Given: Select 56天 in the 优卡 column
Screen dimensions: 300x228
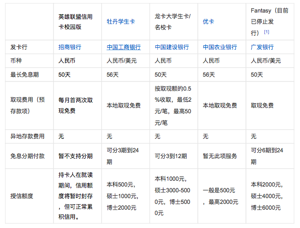Looking at the screenshot, I should coord(209,75).
